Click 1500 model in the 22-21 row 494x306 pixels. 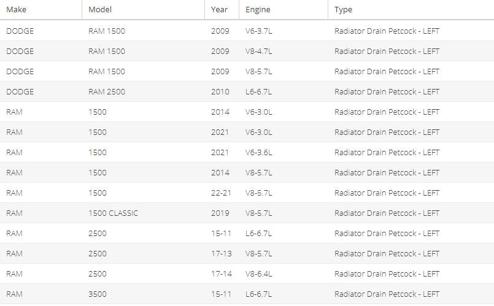coord(98,193)
